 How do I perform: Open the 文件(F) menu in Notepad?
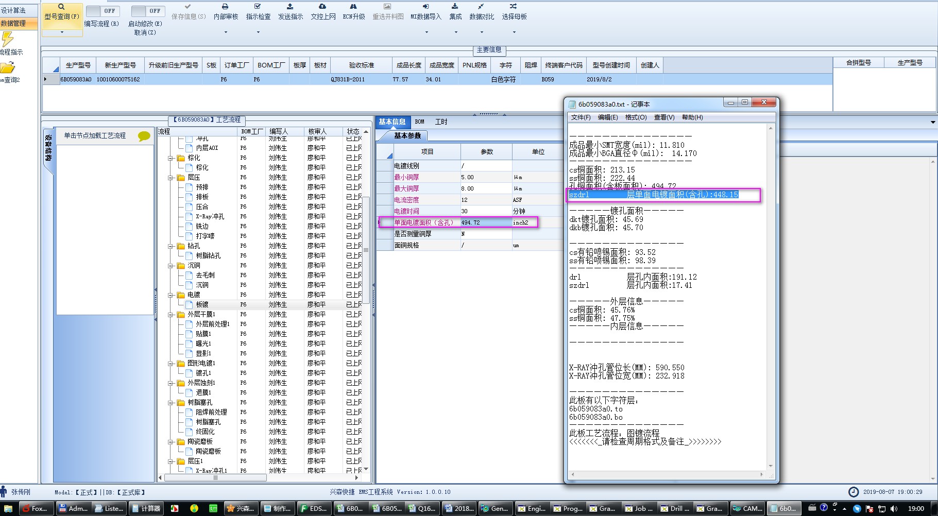(x=581, y=117)
